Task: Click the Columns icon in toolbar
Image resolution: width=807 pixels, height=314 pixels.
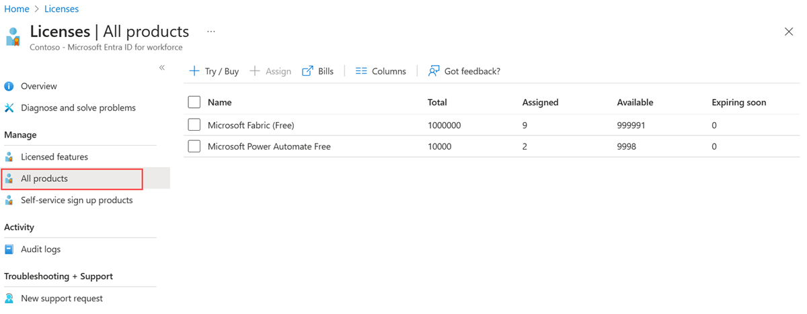Action: click(361, 71)
